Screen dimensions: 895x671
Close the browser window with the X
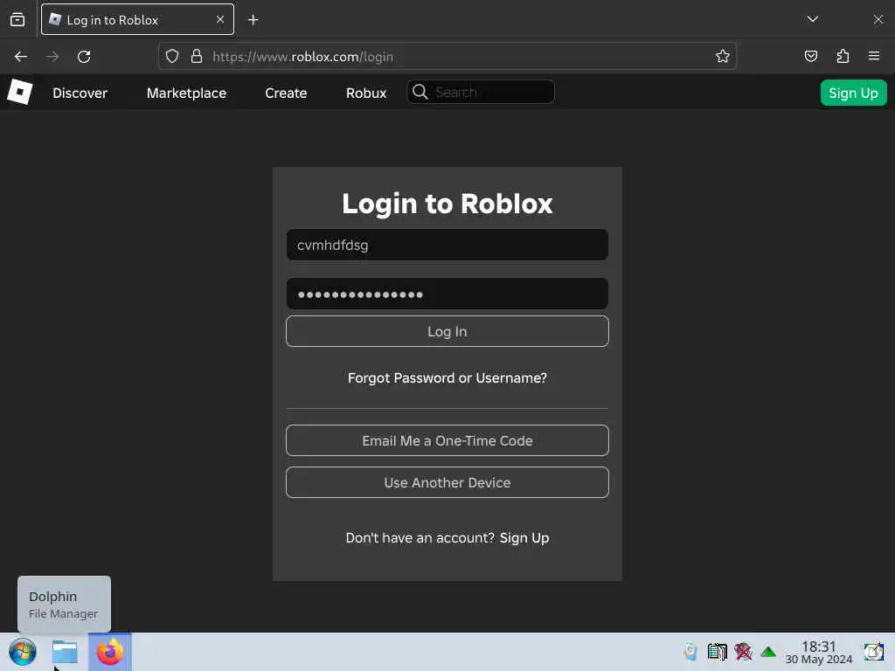point(878,19)
